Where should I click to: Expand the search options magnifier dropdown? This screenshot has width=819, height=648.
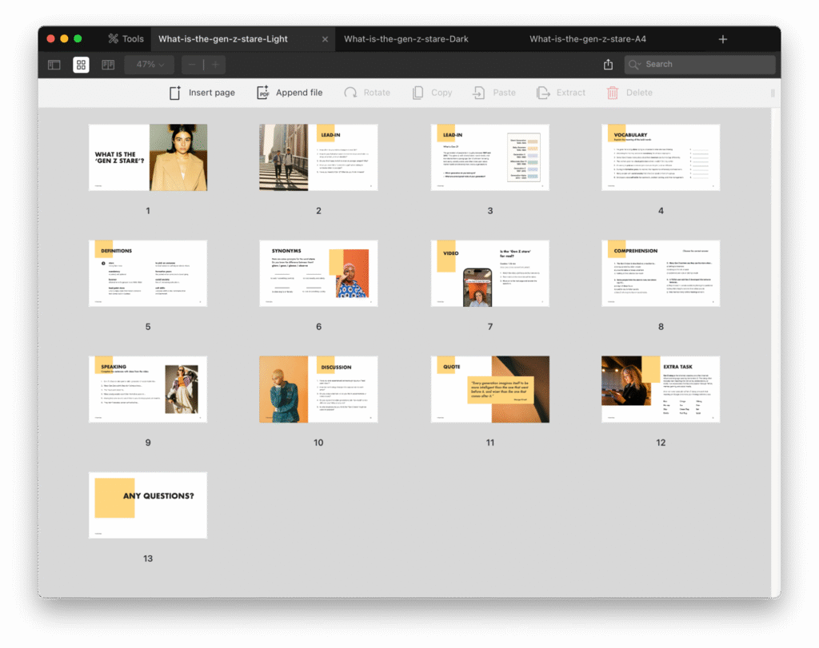click(x=635, y=65)
